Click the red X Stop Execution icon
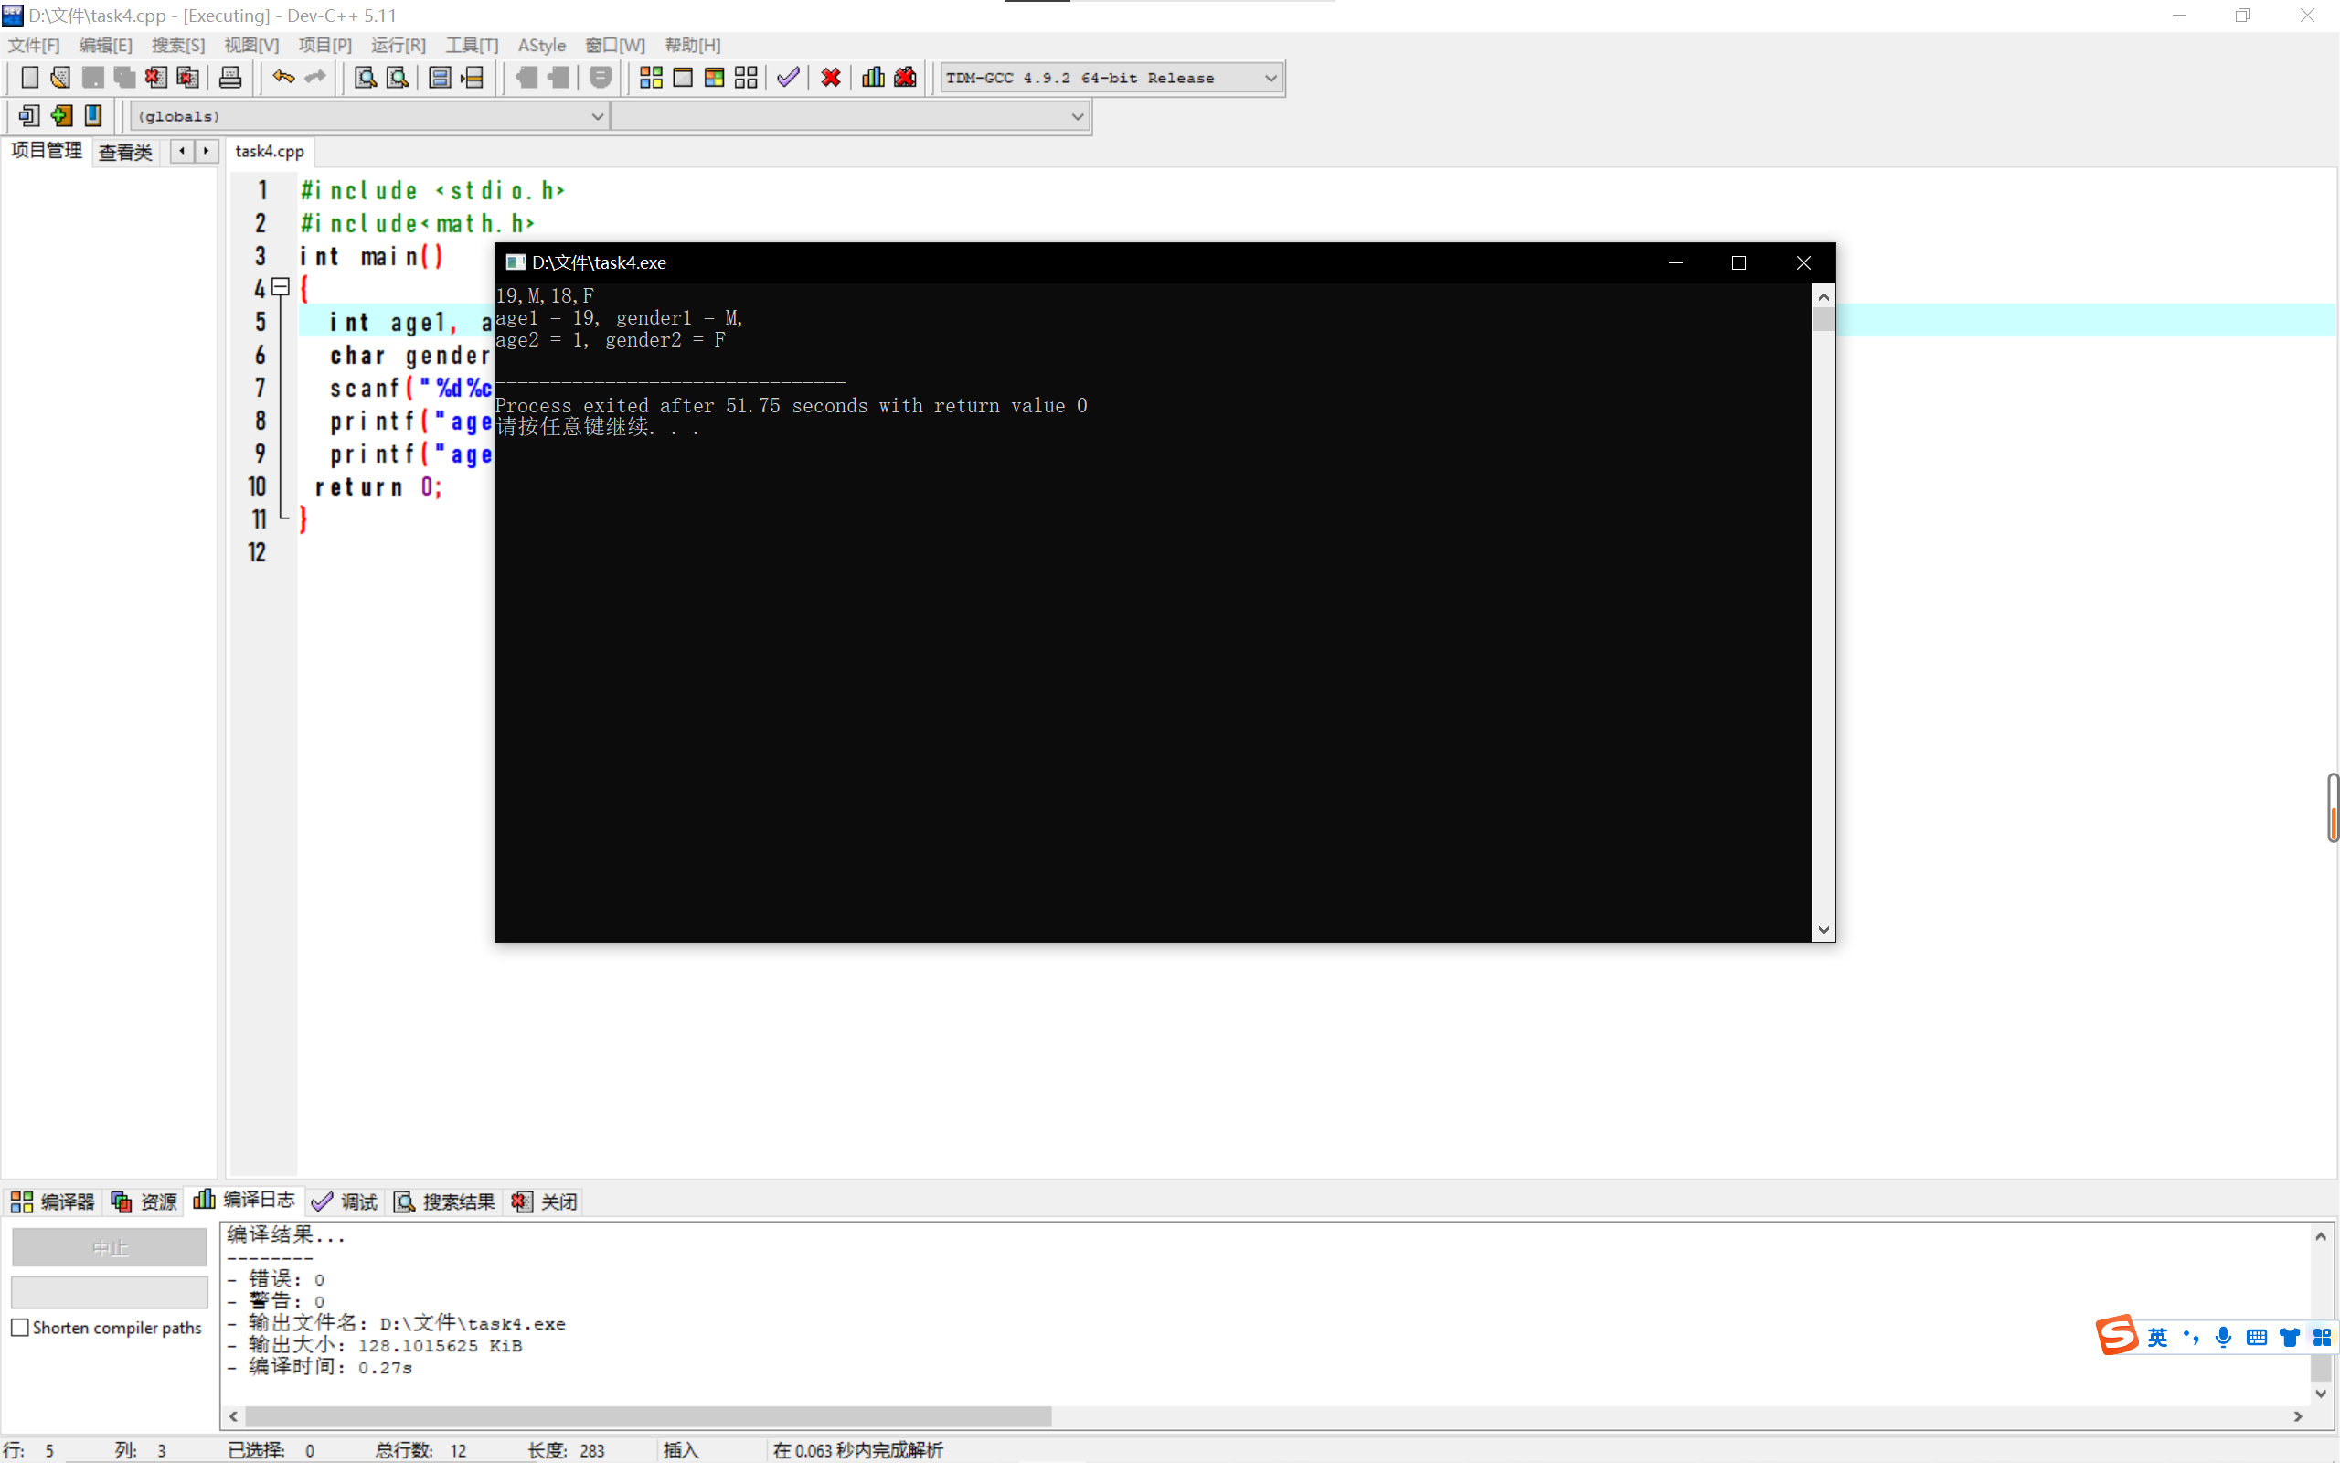2340x1463 pixels. coord(831,78)
